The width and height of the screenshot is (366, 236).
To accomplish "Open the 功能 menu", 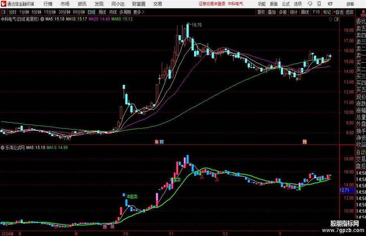I will 262,4.
